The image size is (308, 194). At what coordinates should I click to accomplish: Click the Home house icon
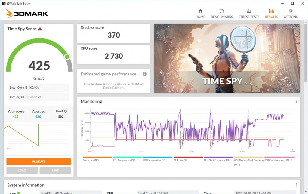(200, 11)
